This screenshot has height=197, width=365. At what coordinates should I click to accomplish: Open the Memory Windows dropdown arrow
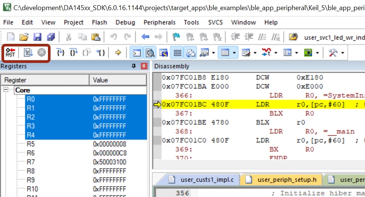click(x=234, y=53)
